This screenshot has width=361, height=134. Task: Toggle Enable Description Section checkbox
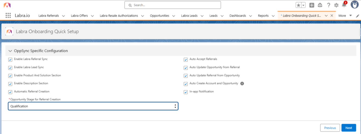point(10,84)
